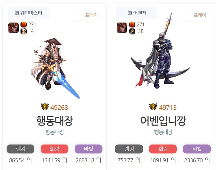Screen dimensions: 216x170
Task: Select the 眞 어벤저 class badge
Action: click(137, 13)
